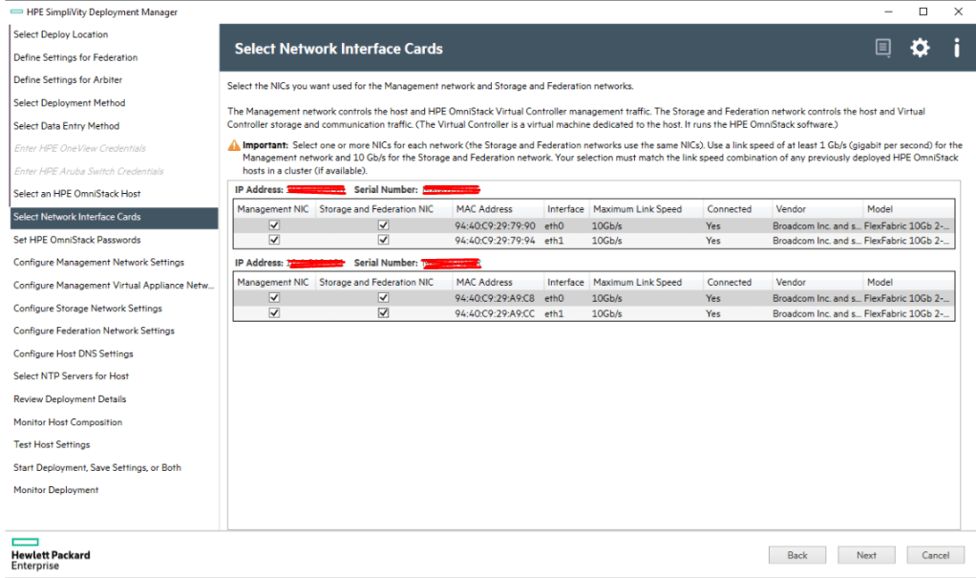Uncheck Management NIC for MAC 94:40:C9:29:79:90
Screen dimensions: 976x578
(274, 225)
